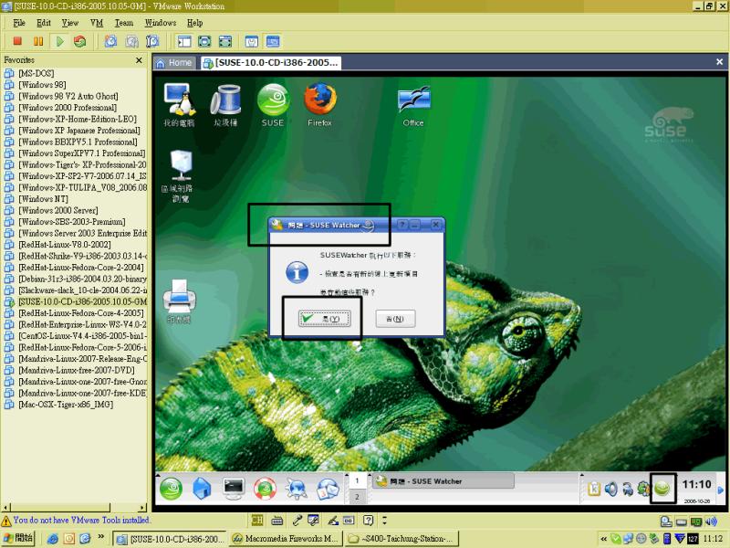Toggle the Favorites sidebar toolbar icon
Screen dimensions: 730x548
pyautogui.click(x=184, y=41)
